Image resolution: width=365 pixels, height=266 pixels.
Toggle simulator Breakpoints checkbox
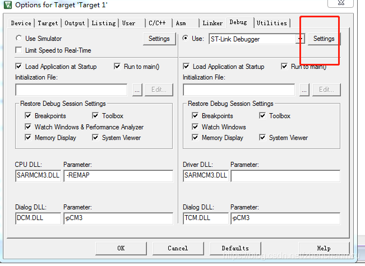(x=28, y=115)
